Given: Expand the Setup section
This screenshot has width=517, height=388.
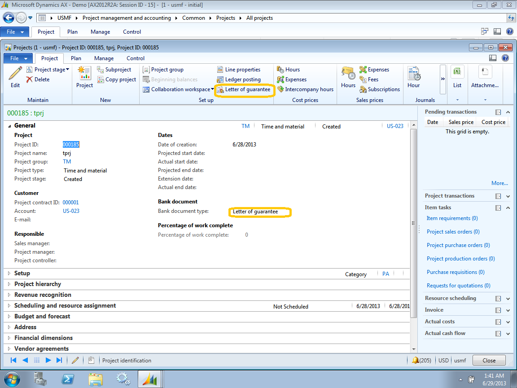Looking at the screenshot, I should (9, 273).
